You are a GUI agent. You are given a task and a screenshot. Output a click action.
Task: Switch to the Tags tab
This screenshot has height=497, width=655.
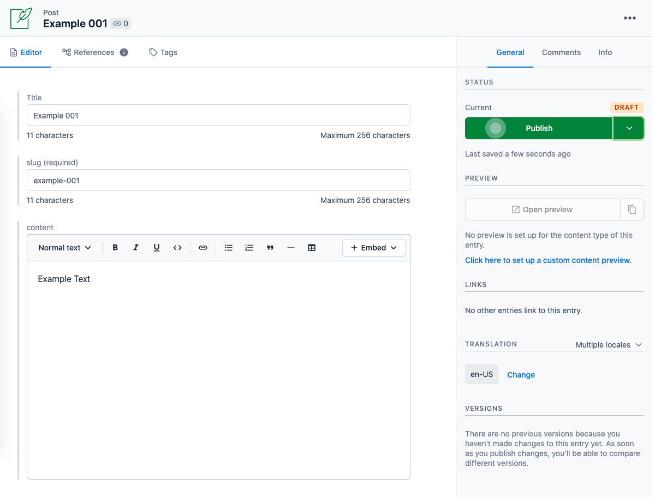click(x=163, y=52)
